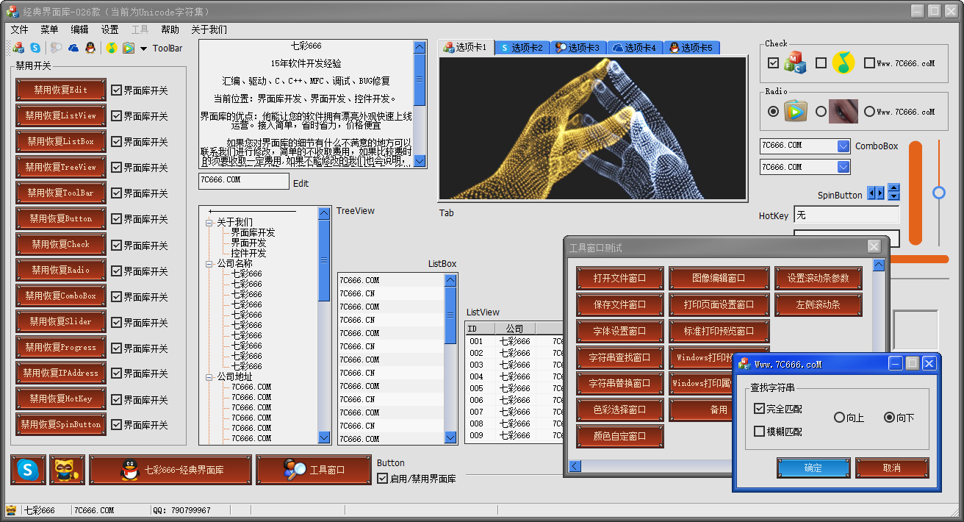Select the 向上 radio button
This screenshot has height=522, width=964.
[x=839, y=418]
